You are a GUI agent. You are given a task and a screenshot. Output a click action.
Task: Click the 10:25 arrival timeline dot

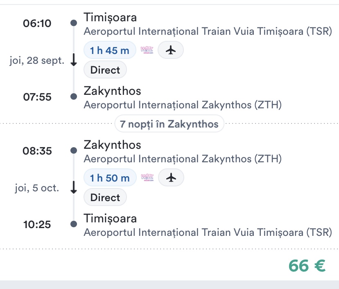click(x=74, y=224)
